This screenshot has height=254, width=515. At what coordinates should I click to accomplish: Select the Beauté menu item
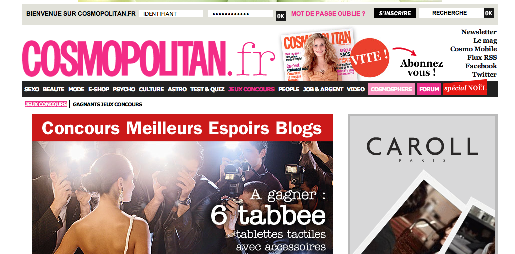coord(54,89)
